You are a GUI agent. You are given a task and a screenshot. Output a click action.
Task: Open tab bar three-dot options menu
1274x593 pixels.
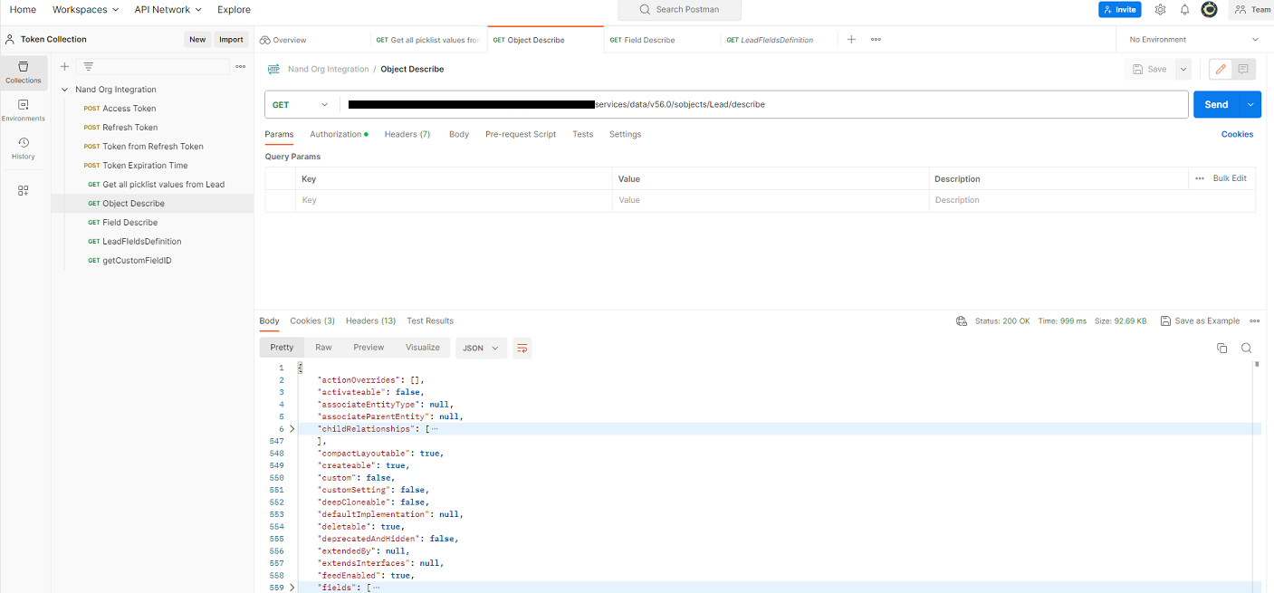876,39
